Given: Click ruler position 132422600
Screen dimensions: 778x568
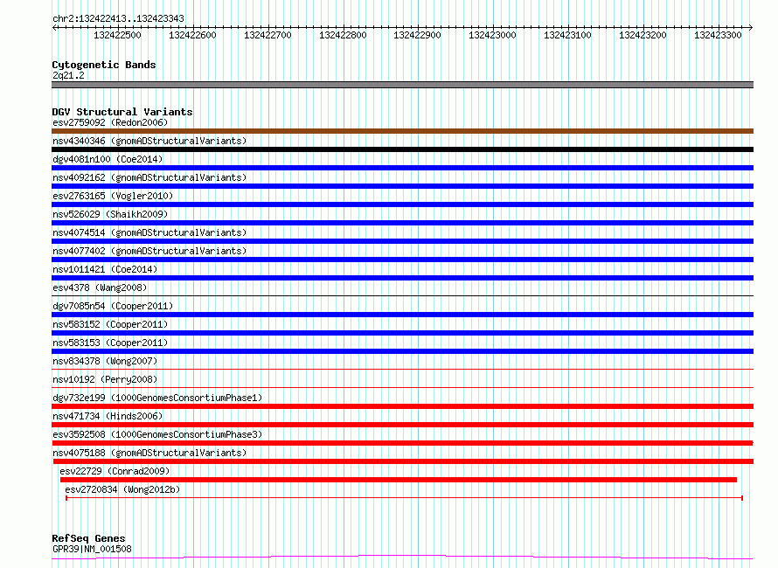Looking at the screenshot, I should (x=192, y=35).
